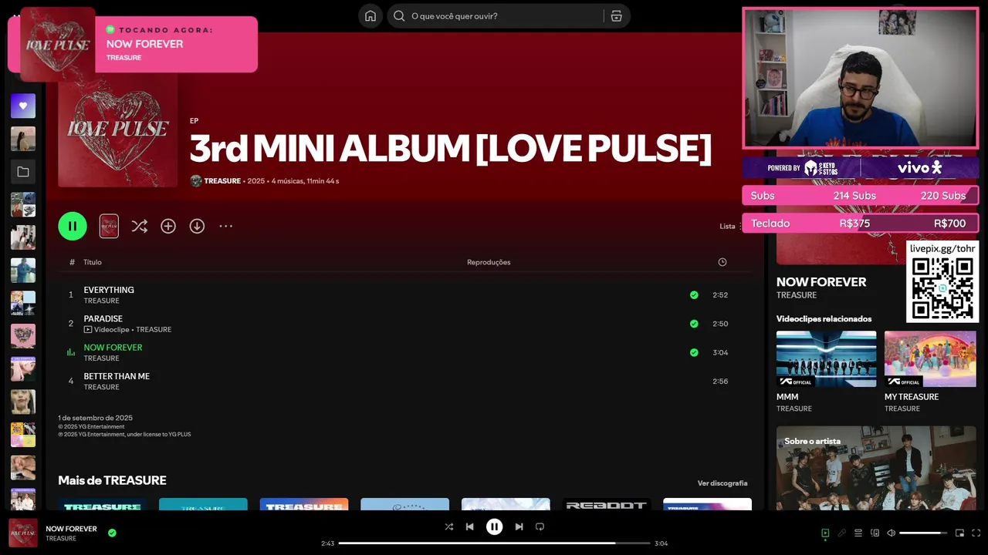Click the TREASURE artist link under the album title
Screen dimensions: 988x555
[222, 181]
